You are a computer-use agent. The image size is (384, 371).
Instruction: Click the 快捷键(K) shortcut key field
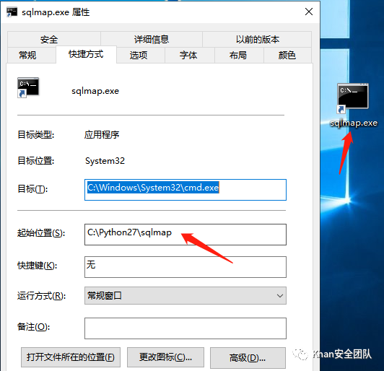coord(186,267)
